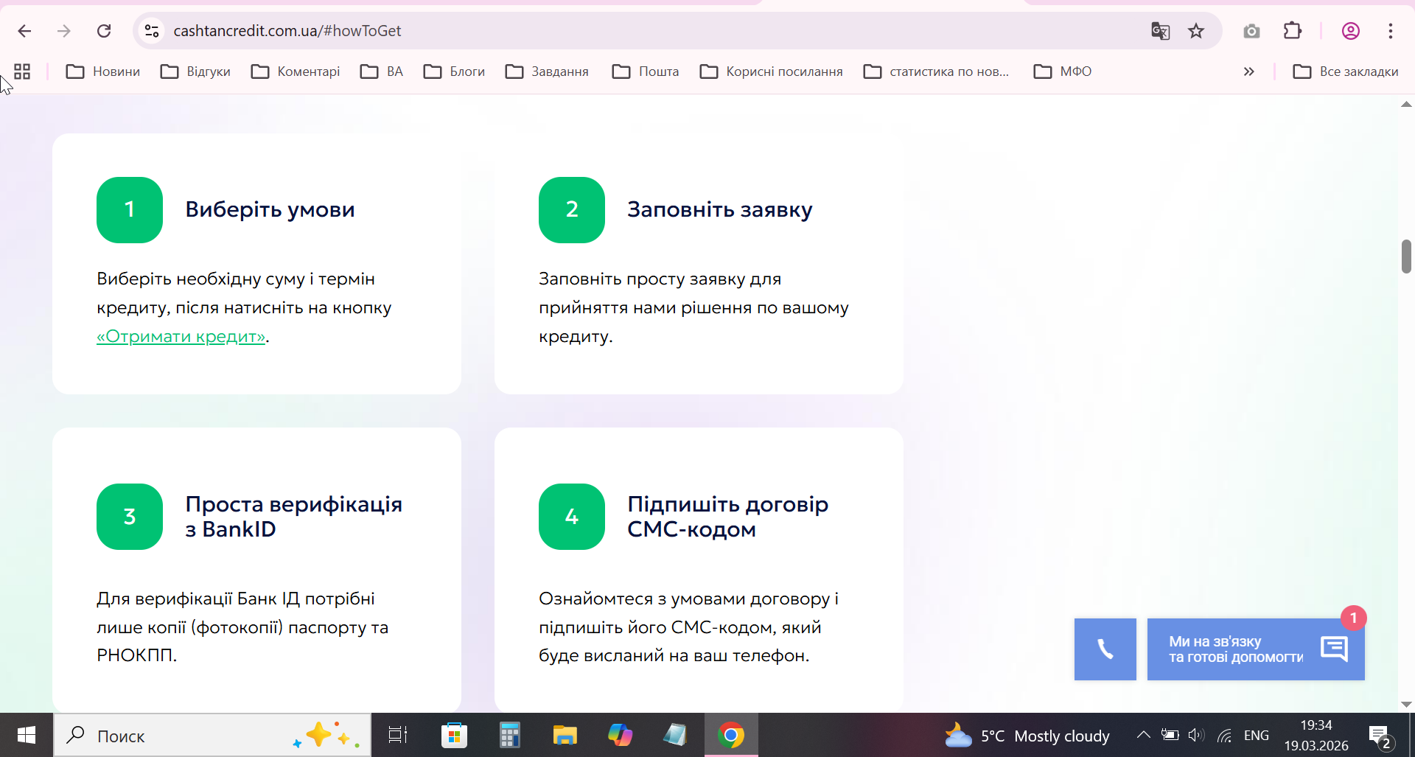Click the phone call button

1105,649
